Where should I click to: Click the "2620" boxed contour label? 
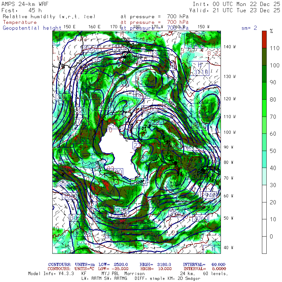(106, 193)
